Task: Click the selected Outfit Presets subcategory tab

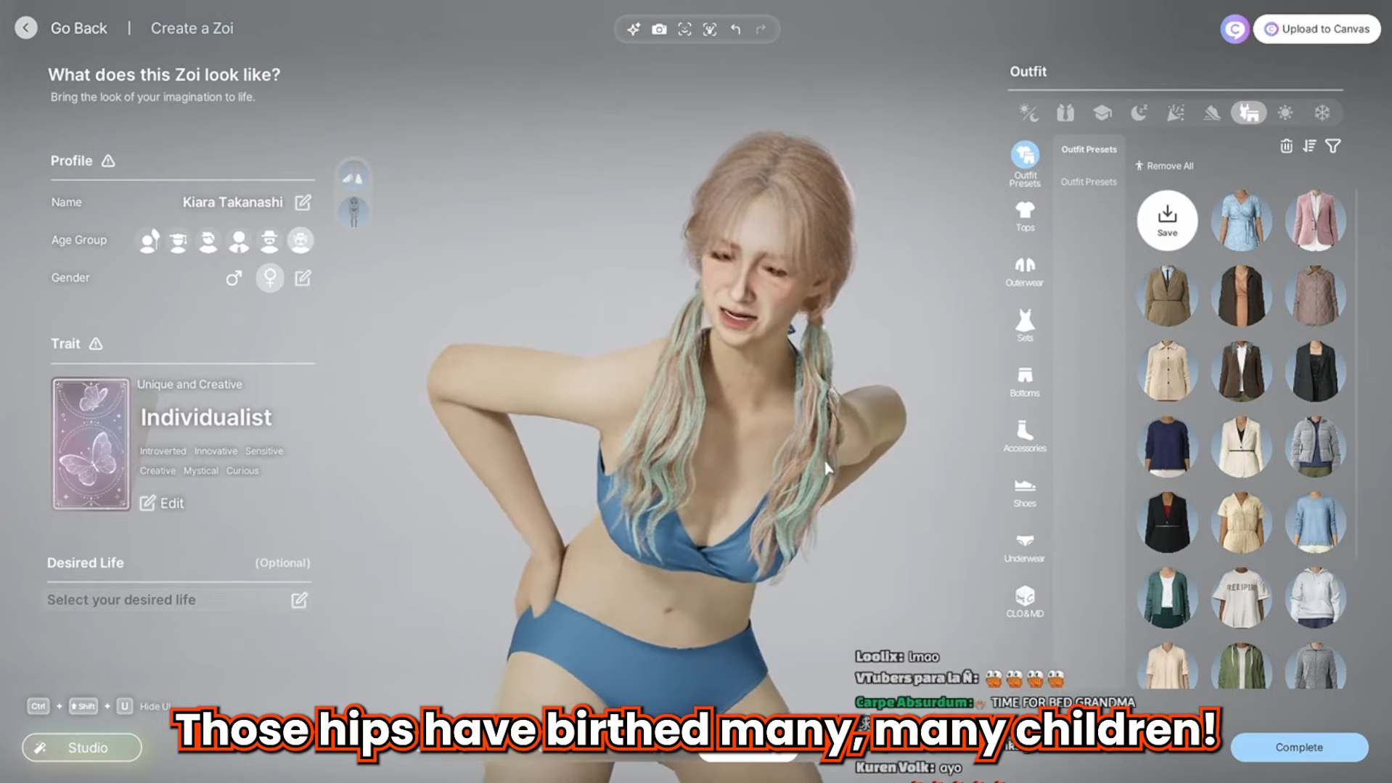Action: 1089,149
